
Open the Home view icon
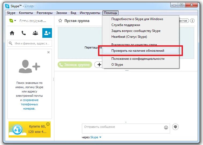pyautogui.click(x=12, y=33)
